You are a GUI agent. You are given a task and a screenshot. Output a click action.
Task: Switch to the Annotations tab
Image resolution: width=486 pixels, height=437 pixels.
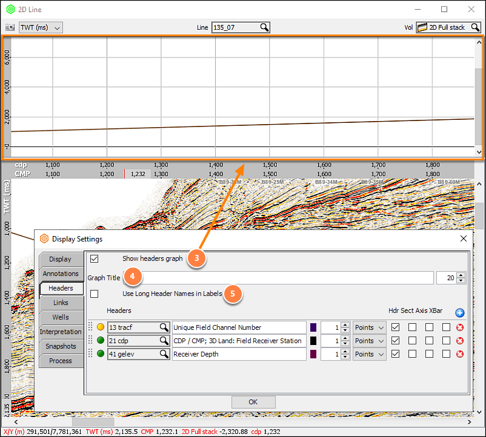coord(61,274)
